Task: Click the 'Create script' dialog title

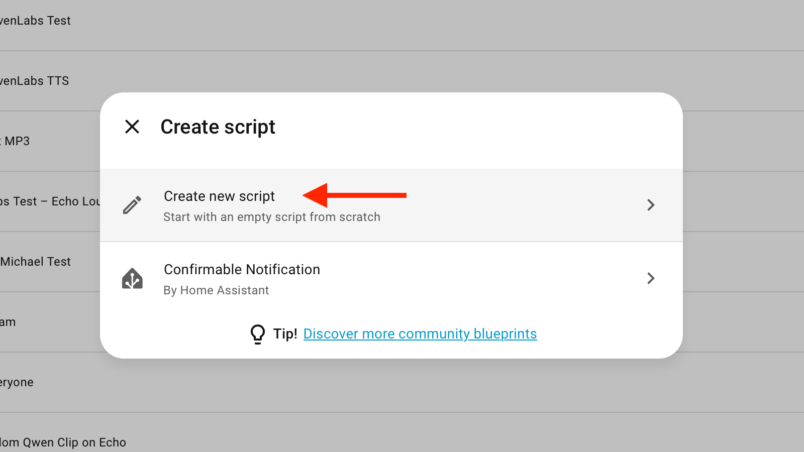Action: coord(218,127)
